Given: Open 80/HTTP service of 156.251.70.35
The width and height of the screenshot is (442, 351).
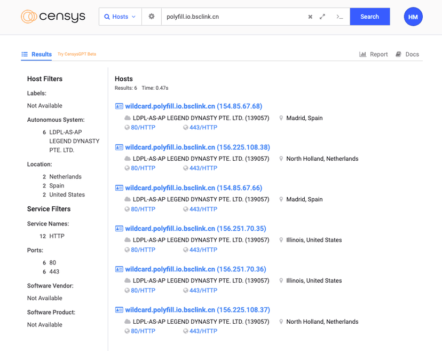Looking at the screenshot, I should (143, 249).
